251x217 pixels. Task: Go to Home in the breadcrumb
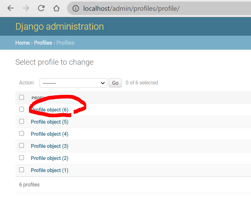[23, 43]
